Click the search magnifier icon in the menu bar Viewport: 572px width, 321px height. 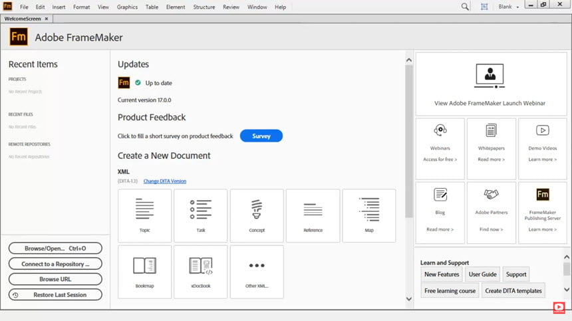click(465, 7)
